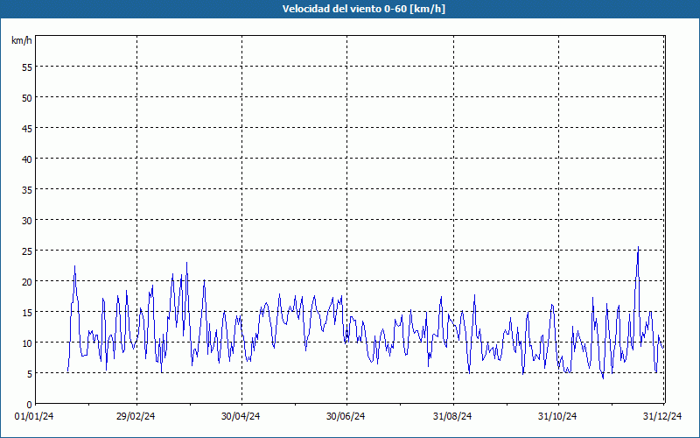Select the 55 value on the y-axis
This screenshot has height=438, width=700.
26,67
